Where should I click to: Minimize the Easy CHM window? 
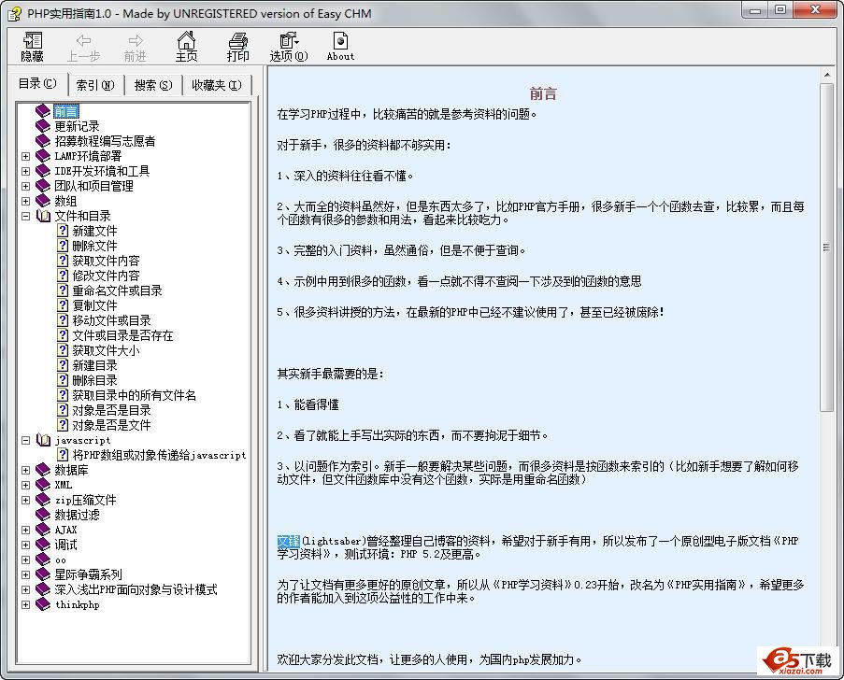point(755,10)
